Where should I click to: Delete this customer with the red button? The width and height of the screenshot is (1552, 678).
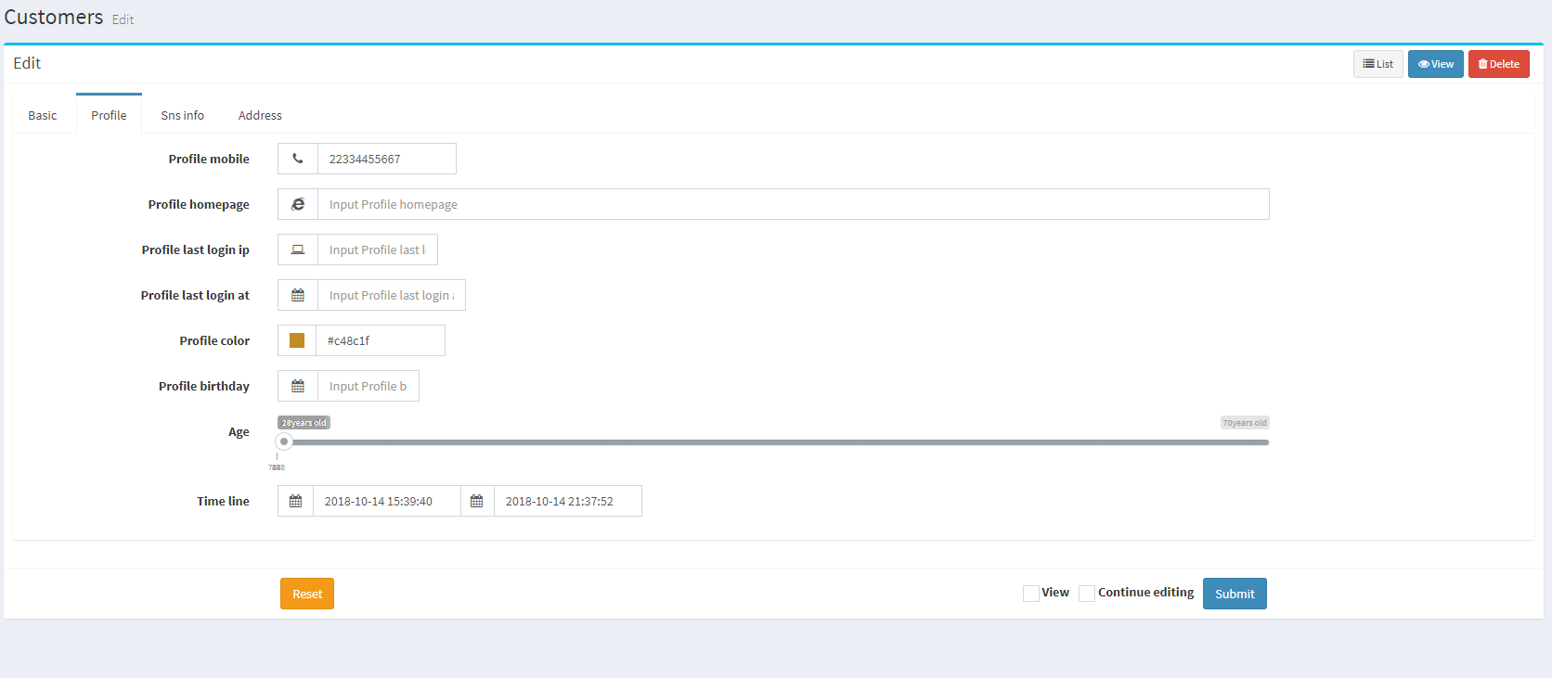pyautogui.click(x=1498, y=64)
